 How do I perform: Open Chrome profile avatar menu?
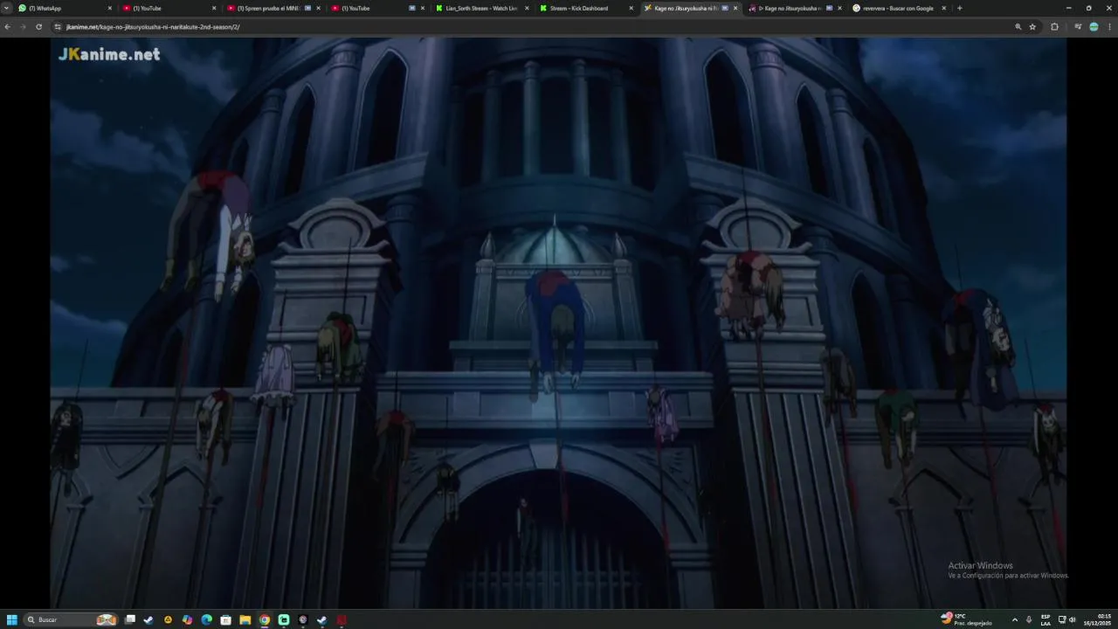pos(1094,27)
